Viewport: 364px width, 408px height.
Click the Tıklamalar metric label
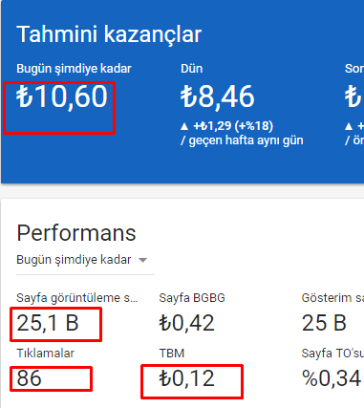tap(45, 354)
